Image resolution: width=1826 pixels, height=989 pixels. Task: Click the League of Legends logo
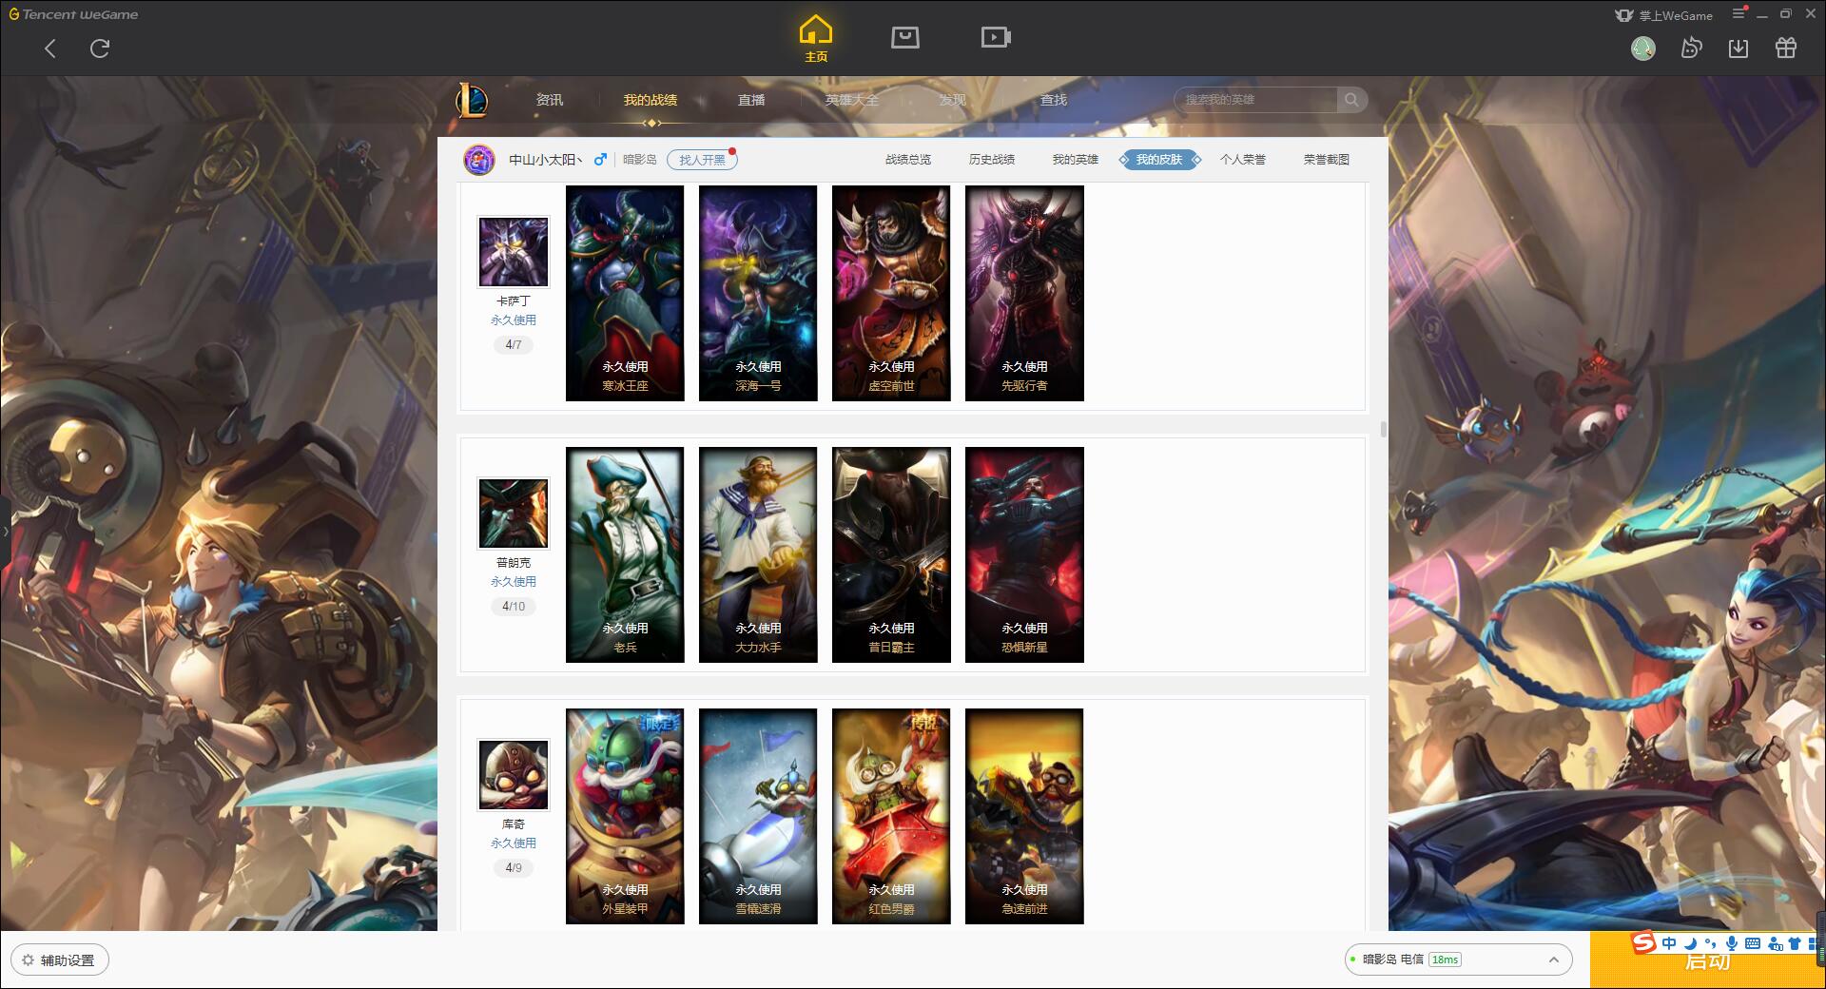(x=473, y=100)
